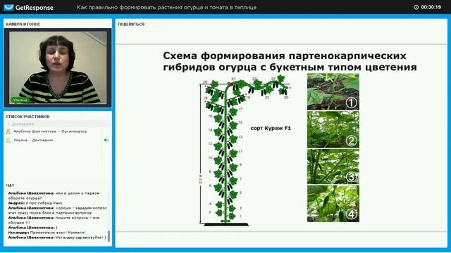Click chat message Искандер: Приветствую всех

(47, 233)
